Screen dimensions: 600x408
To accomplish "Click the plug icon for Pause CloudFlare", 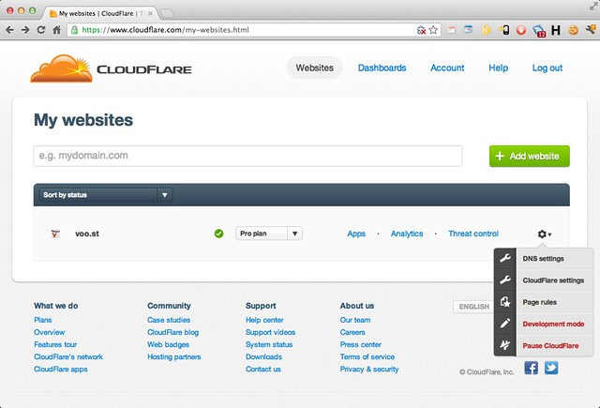I will (505, 345).
